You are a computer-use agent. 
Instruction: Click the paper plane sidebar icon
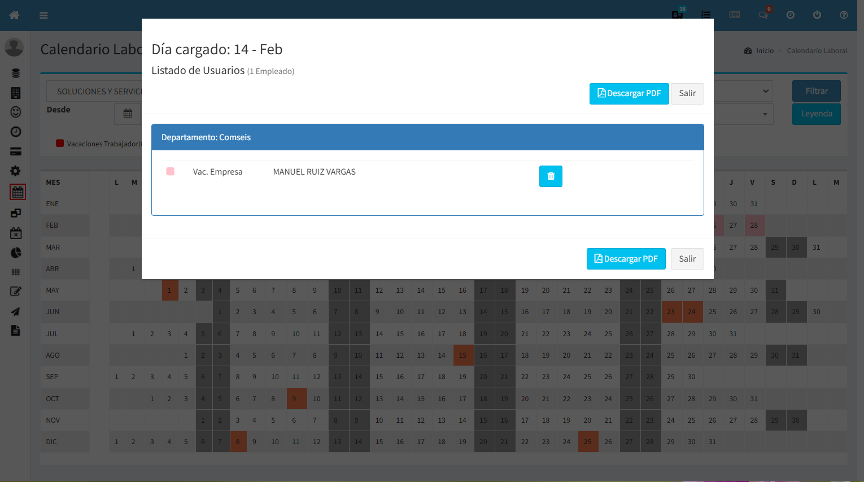[16, 311]
